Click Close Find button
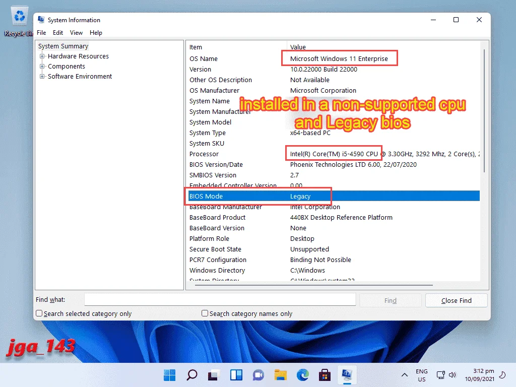Viewport: 516px width, 387px height. tap(456, 300)
